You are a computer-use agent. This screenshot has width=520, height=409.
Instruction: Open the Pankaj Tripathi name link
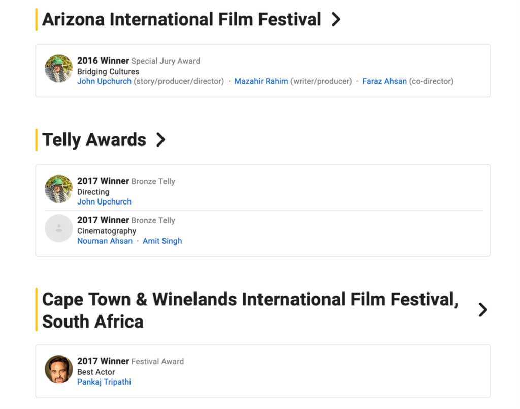tap(104, 382)
